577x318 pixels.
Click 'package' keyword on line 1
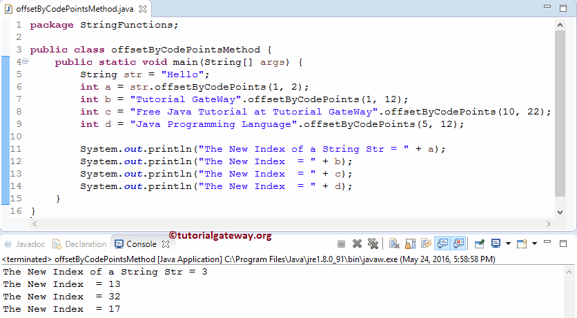tap(52, 25)
